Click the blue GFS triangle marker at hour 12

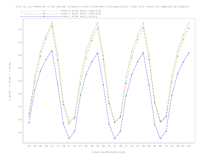tap(52, 51)
